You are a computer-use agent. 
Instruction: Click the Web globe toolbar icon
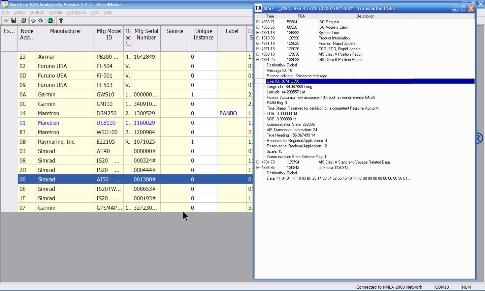(50, 21)
